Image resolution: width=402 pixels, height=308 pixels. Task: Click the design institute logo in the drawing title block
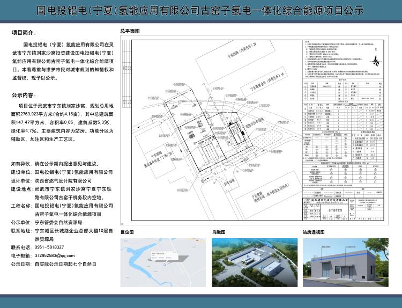click(307, 201)
